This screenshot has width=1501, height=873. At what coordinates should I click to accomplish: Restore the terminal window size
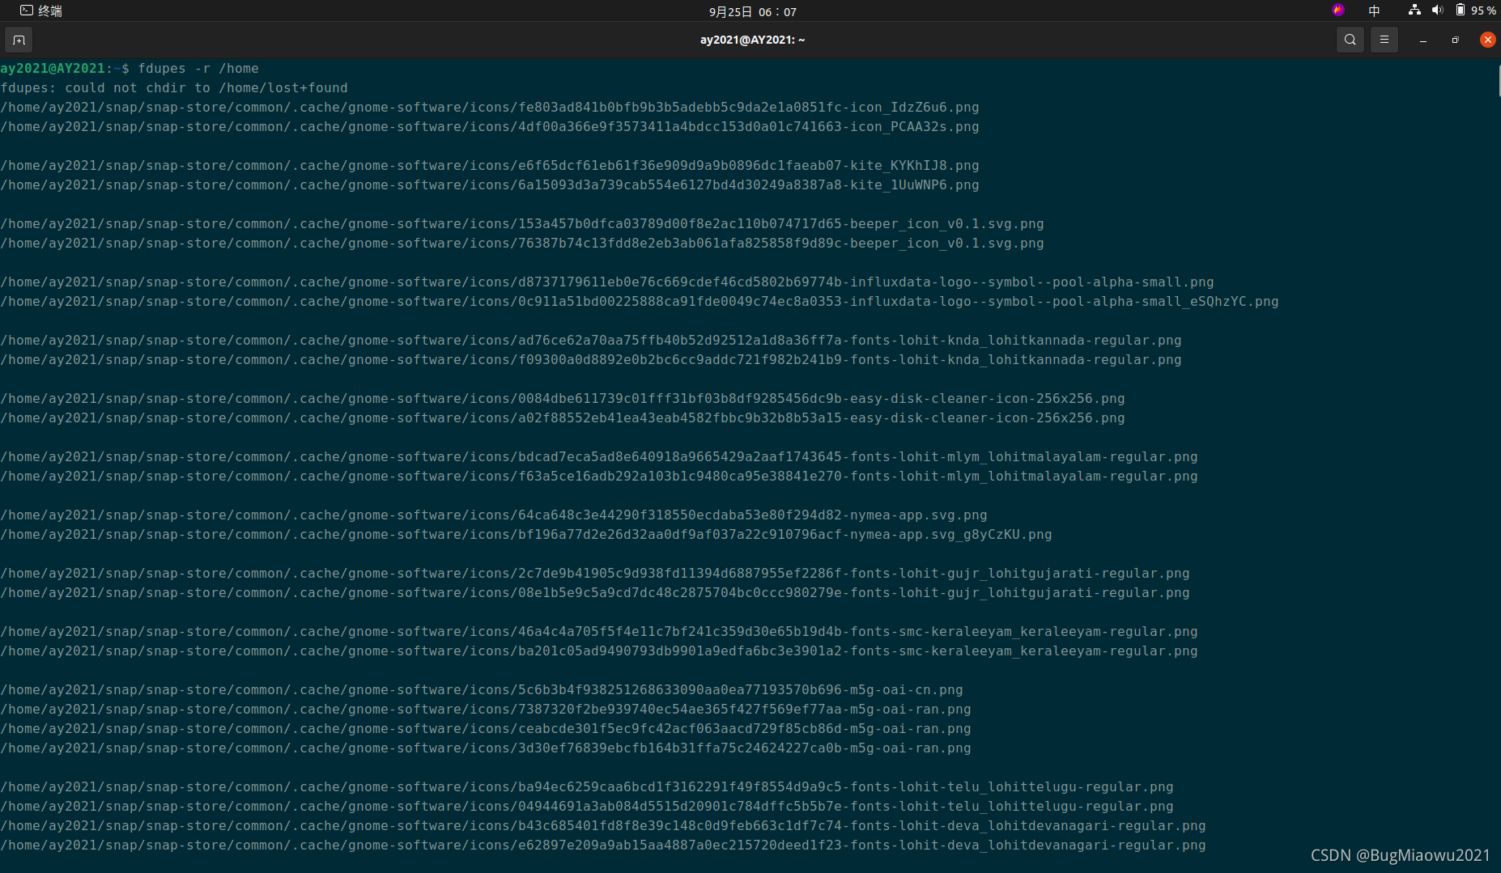click(x=1455, y=40)
